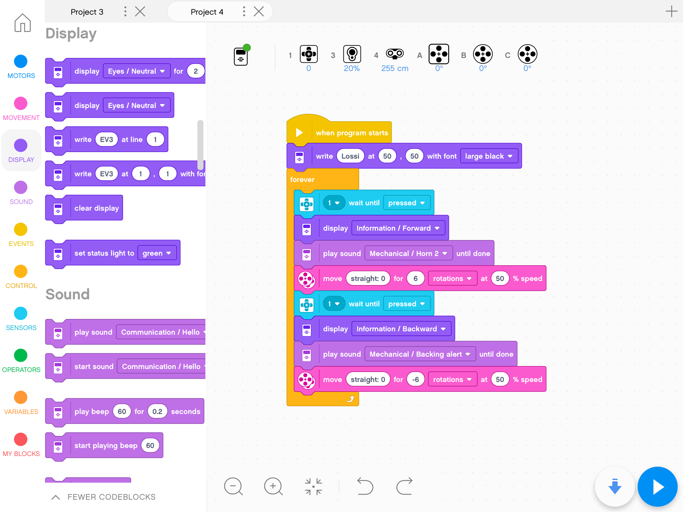Screen dimensions: 683x512
Task: Click the zoom out magnifier icon
Action: [x=233, y=486]
